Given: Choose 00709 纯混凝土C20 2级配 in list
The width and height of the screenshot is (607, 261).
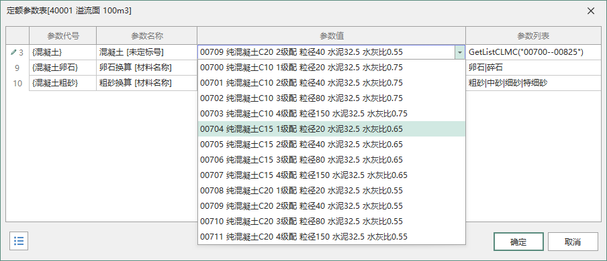Looking at the screenshot, I should click(332, 206).
